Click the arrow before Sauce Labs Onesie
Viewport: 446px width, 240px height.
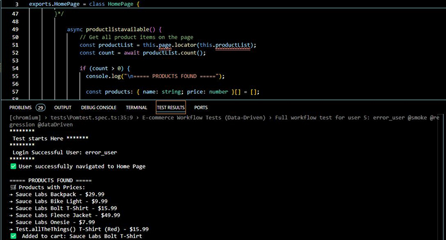point(12,222)
